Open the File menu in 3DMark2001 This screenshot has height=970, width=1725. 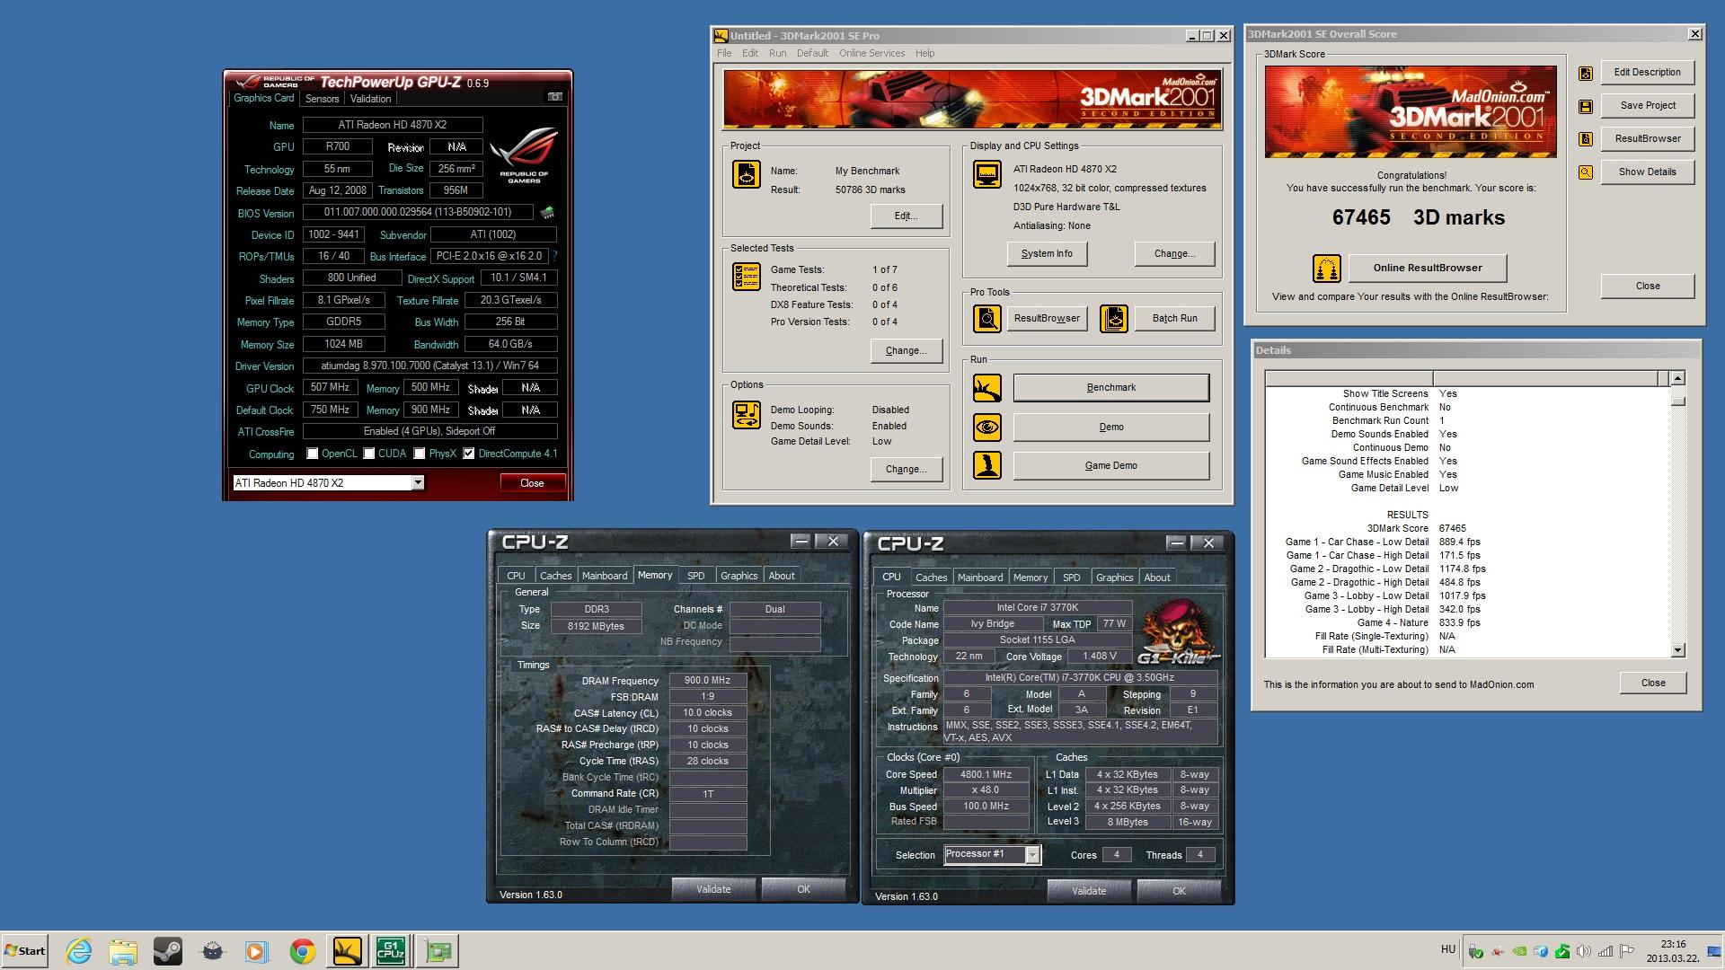(x=724, y=53)
